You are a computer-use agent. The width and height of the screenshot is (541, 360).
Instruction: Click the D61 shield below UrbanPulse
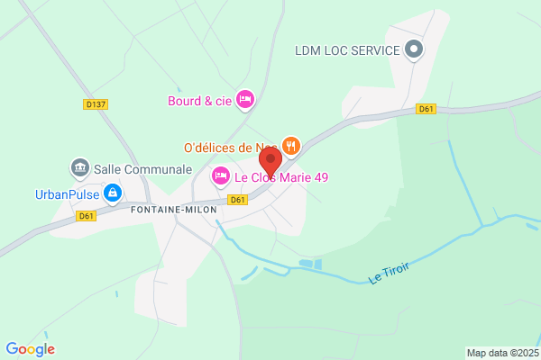point(86,216)
